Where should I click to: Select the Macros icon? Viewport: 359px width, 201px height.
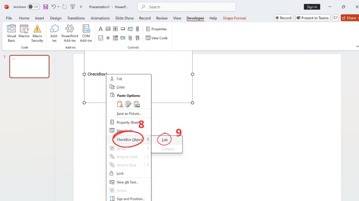[24, 33]
